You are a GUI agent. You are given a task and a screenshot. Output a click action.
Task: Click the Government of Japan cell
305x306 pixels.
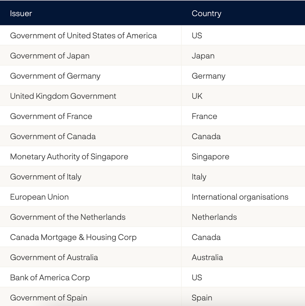coord(50,56)
